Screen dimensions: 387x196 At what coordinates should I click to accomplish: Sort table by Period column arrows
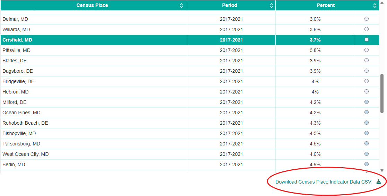coord(271,6)
